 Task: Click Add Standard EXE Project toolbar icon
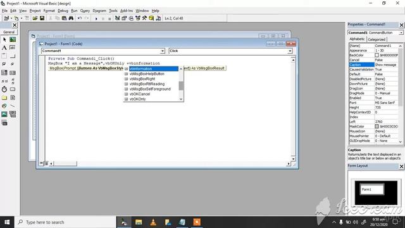tap(6, 18)
